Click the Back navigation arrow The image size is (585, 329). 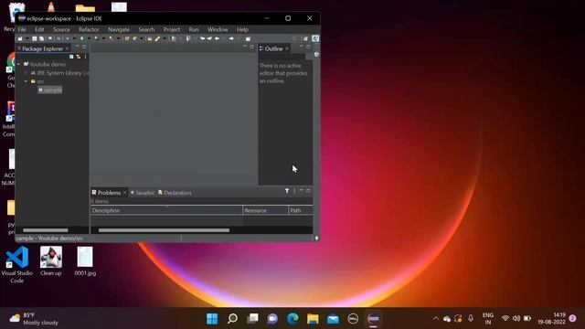(x=217, y=38)
